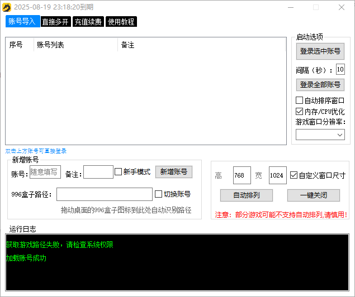
Task: Click 新增账号 to add an account
Action: (173, 172)
